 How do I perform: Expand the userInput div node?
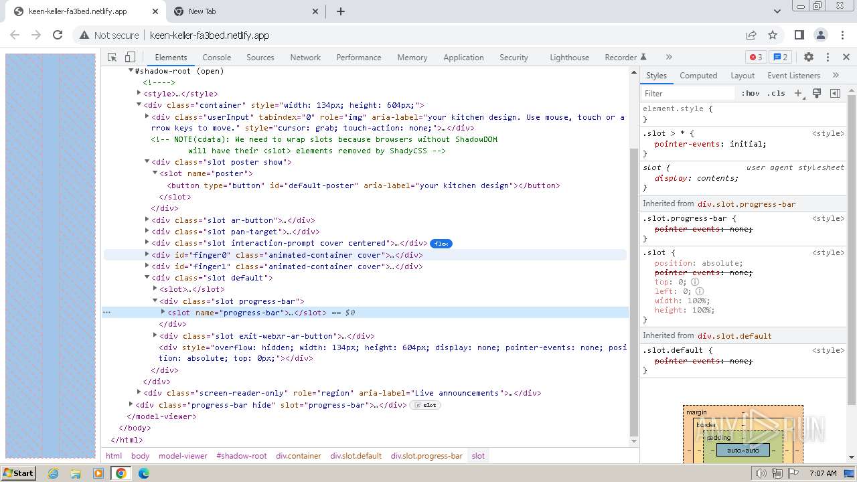(147, 116)
